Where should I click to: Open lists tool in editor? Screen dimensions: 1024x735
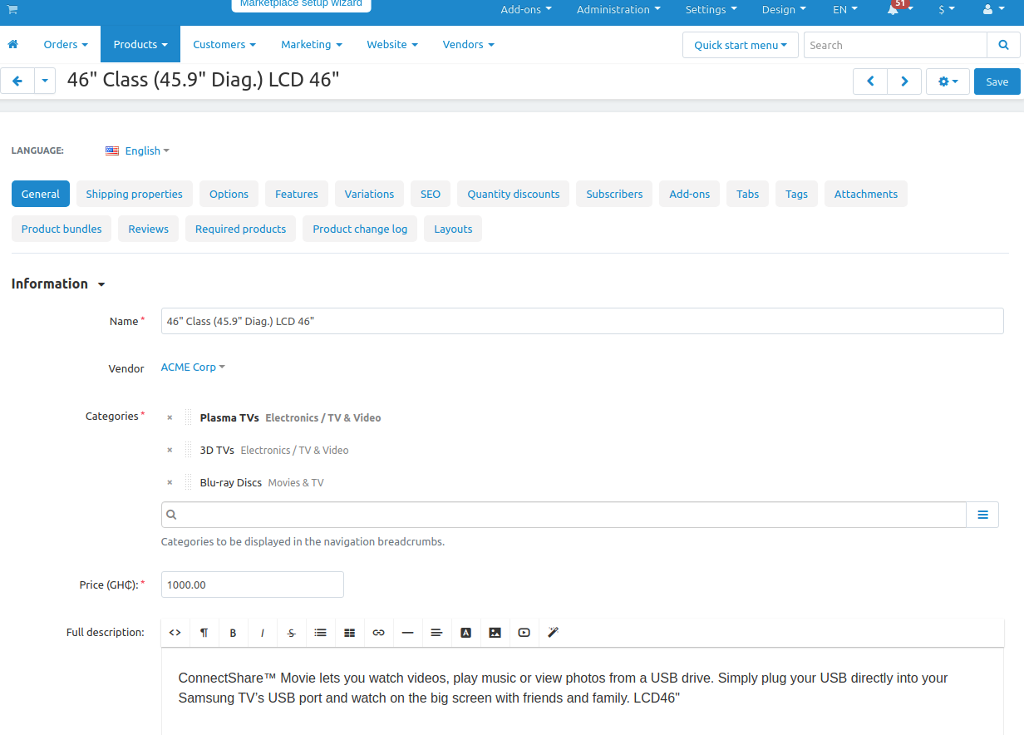[321, 633]
